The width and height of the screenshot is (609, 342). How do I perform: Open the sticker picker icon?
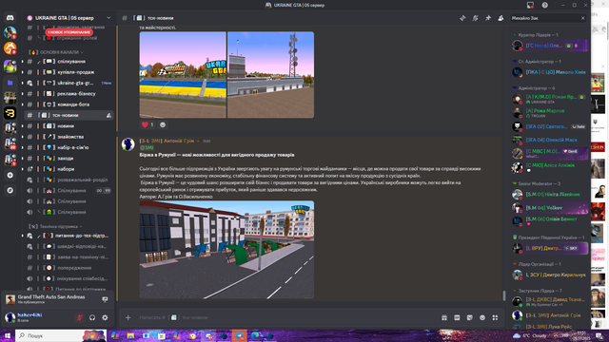pyautogui.click(x=470, y=317)
